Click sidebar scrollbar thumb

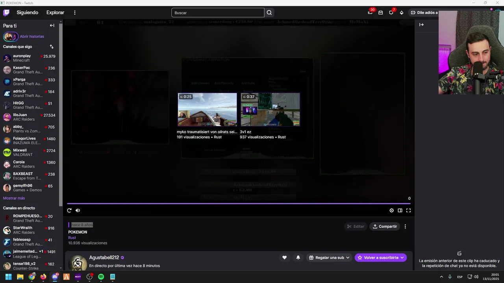[x=61, y=114]
